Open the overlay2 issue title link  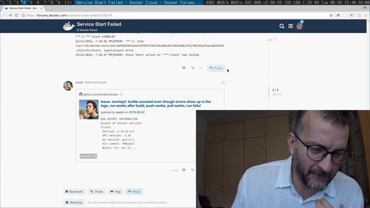coord(156,103)
